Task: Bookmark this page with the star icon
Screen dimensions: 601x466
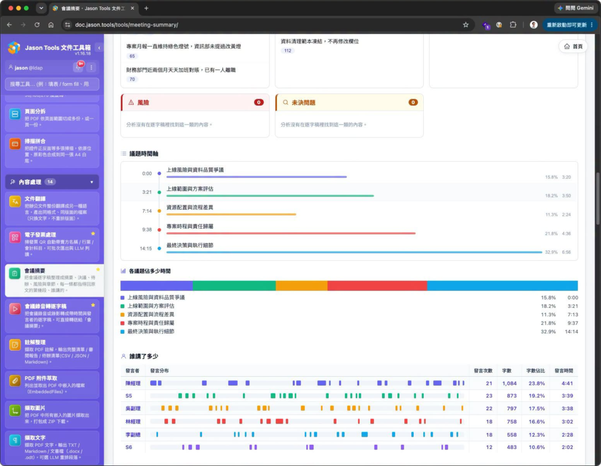Action: click(x=465, y=25)
